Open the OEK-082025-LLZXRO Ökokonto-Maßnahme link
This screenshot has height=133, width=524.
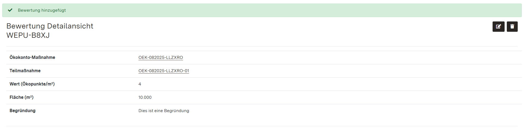click(x=161, y=58)
